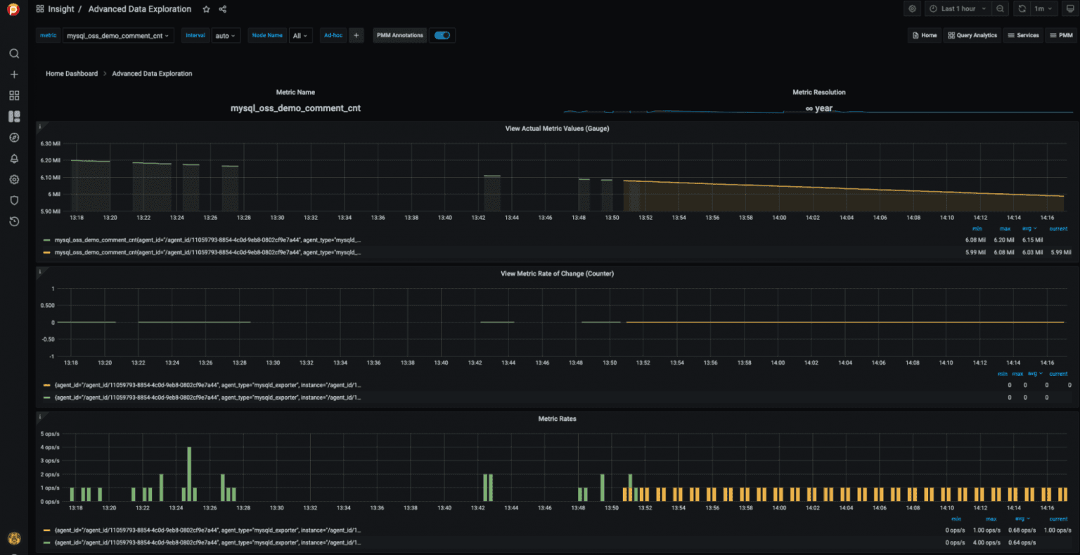Click the Home button at top right

pyautogui.click(x=925, y=35)
